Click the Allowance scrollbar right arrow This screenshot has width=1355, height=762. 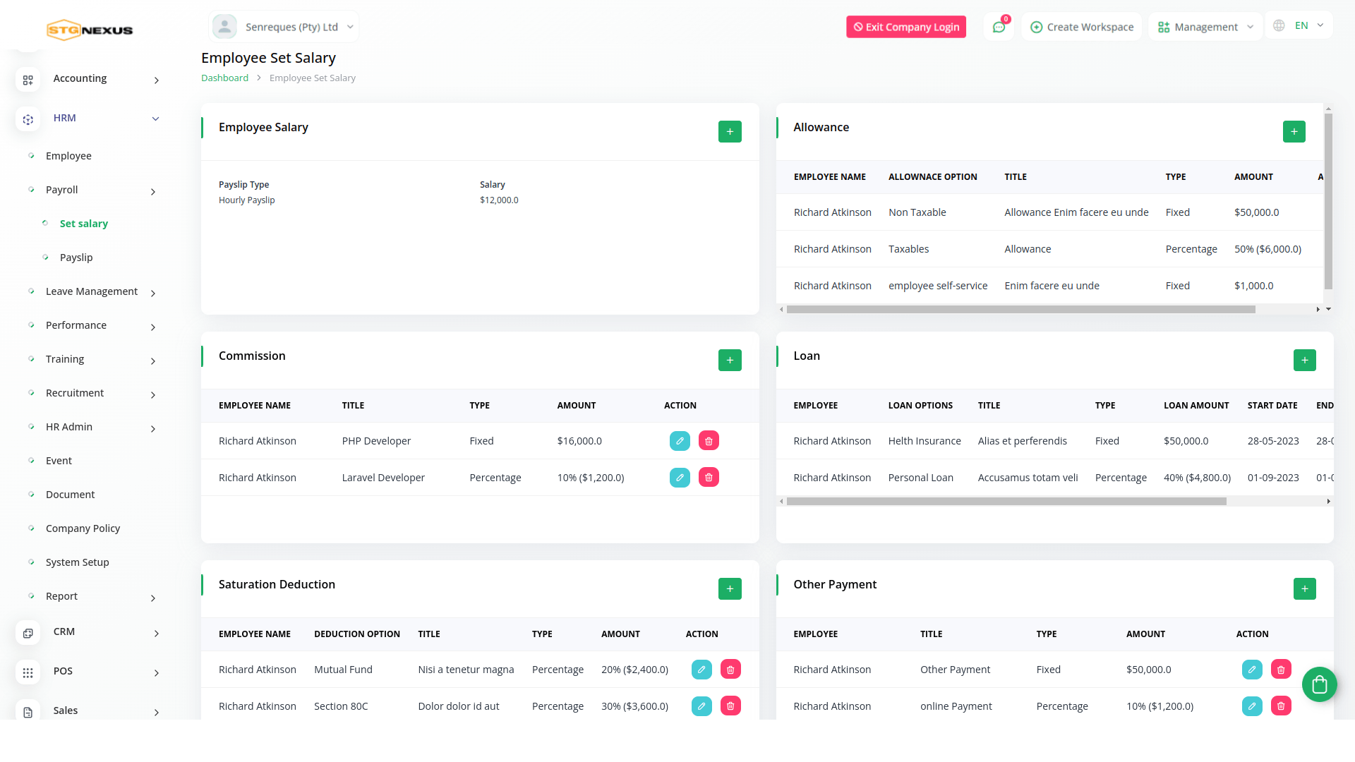(1318, 309)
